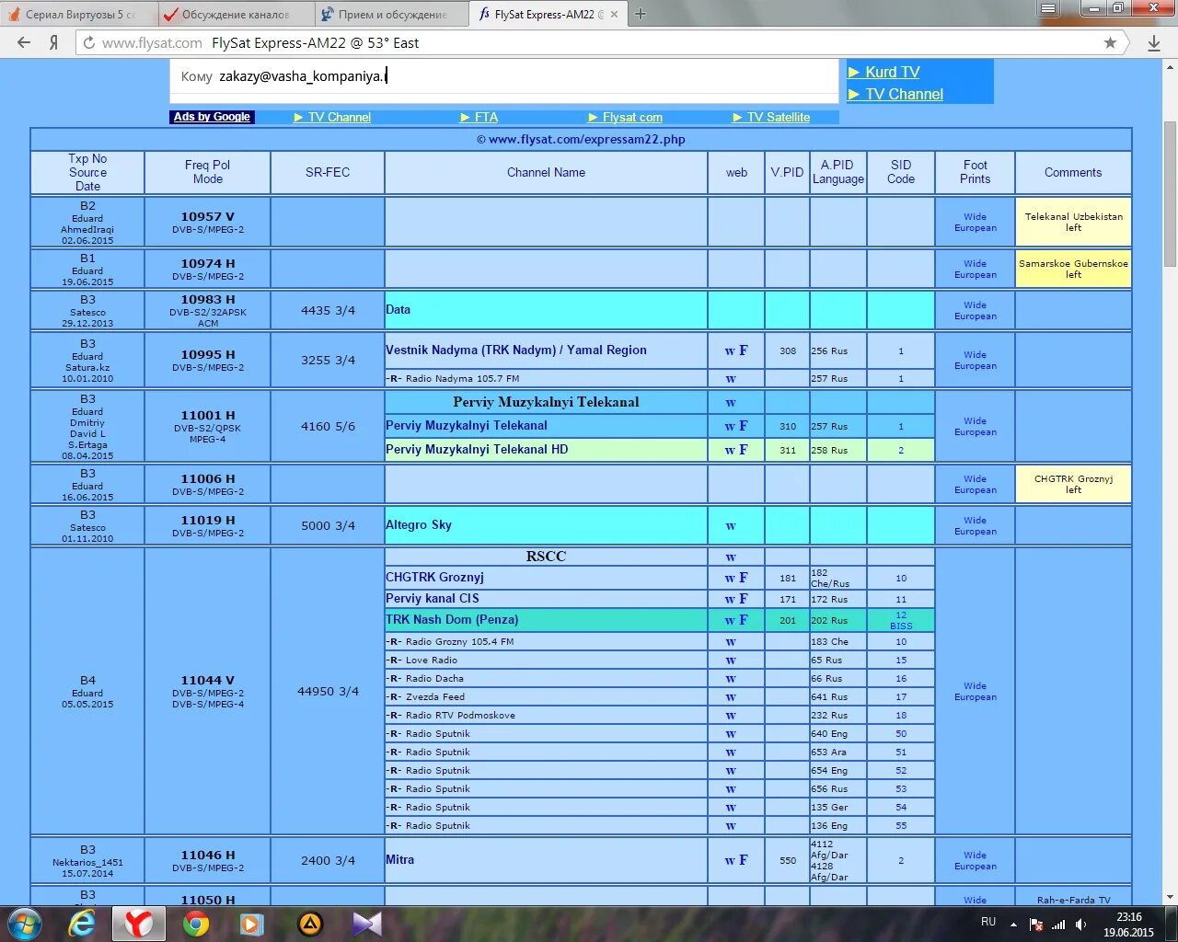Click the 12 BISS SID code cell

(900, 620)
